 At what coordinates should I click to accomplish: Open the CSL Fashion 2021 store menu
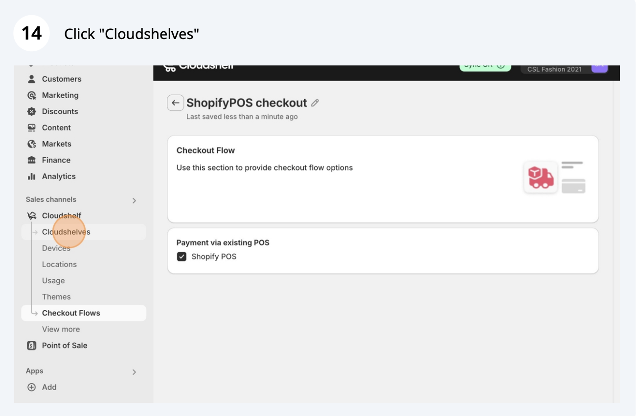click(x=564, y=68)
